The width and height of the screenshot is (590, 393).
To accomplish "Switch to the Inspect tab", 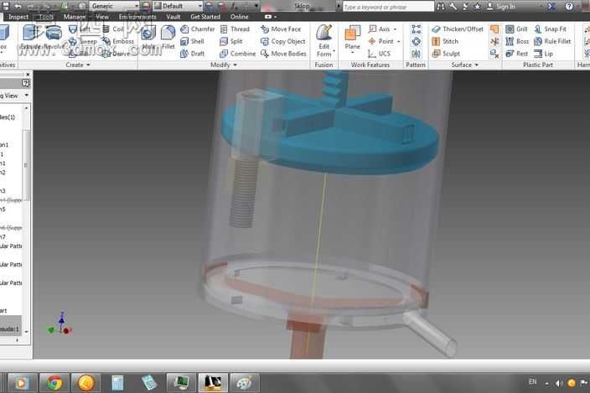I will [18, 17].
